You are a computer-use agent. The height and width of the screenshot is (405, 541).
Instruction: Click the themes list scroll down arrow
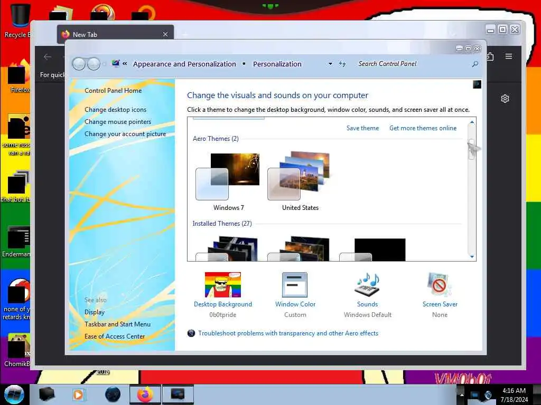pos(472,257)
